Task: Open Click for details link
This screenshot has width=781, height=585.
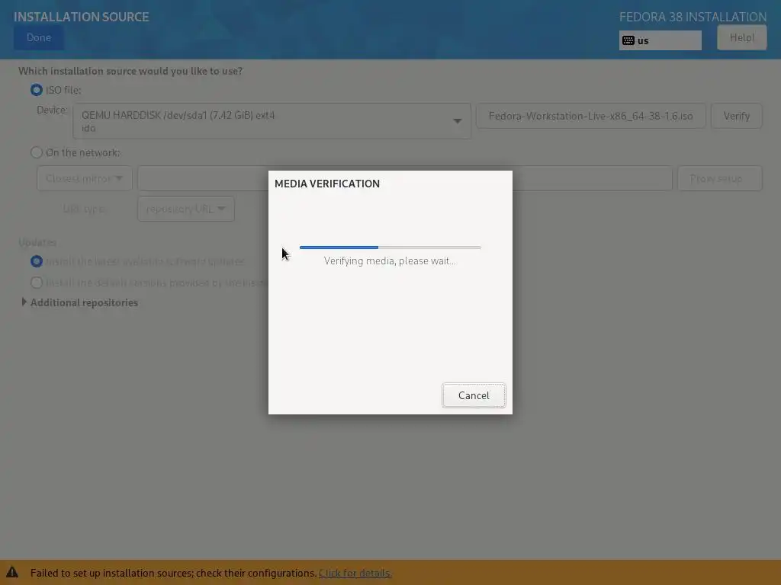Action: [x=355, y=573]
